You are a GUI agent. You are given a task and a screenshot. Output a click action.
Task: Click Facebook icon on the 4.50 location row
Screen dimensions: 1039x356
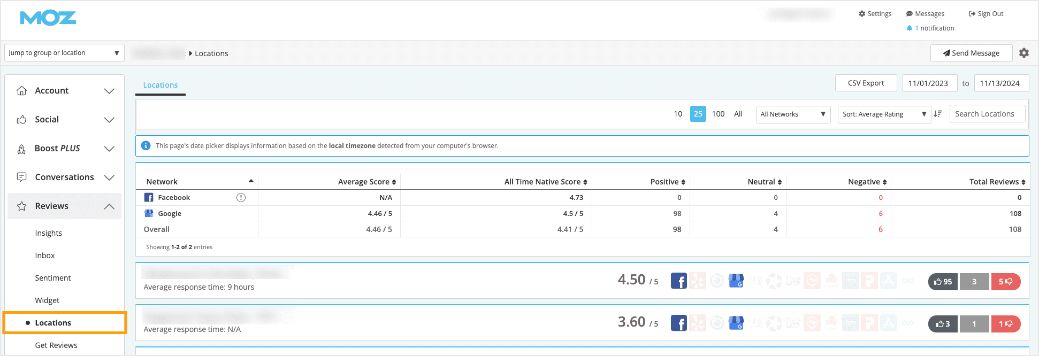tap(678, 281)
